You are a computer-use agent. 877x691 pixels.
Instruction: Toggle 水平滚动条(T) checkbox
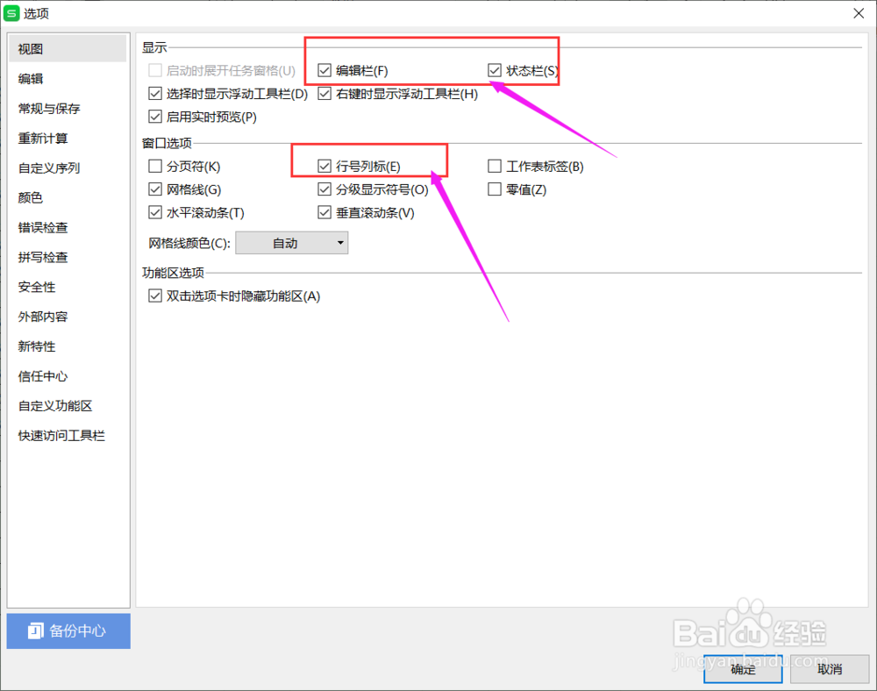click(x=155, y=212)
